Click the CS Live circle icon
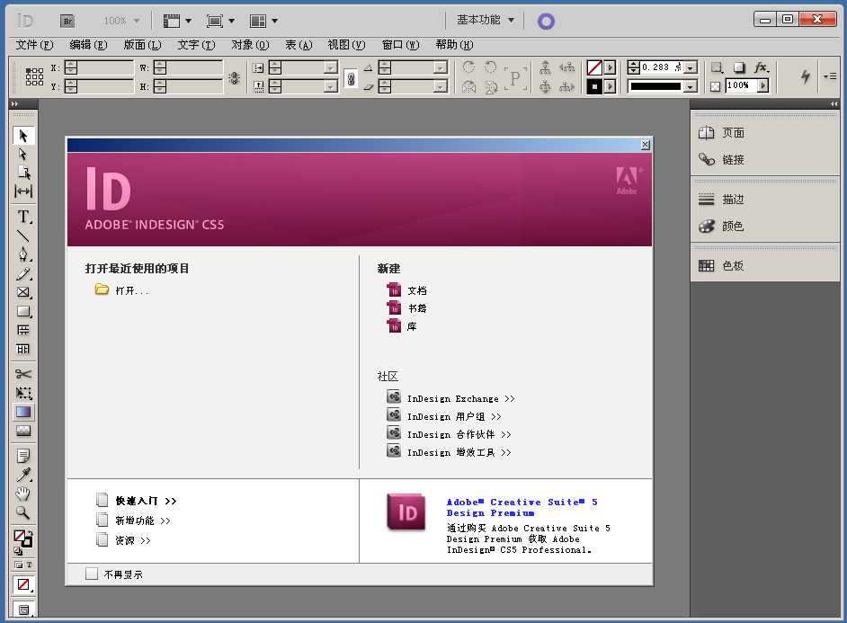 [546, 21]
